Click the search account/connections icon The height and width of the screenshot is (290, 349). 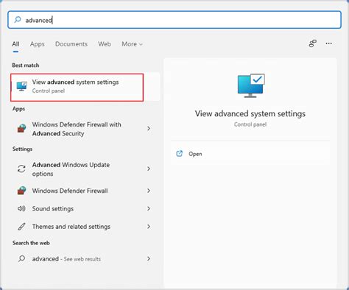312,43
